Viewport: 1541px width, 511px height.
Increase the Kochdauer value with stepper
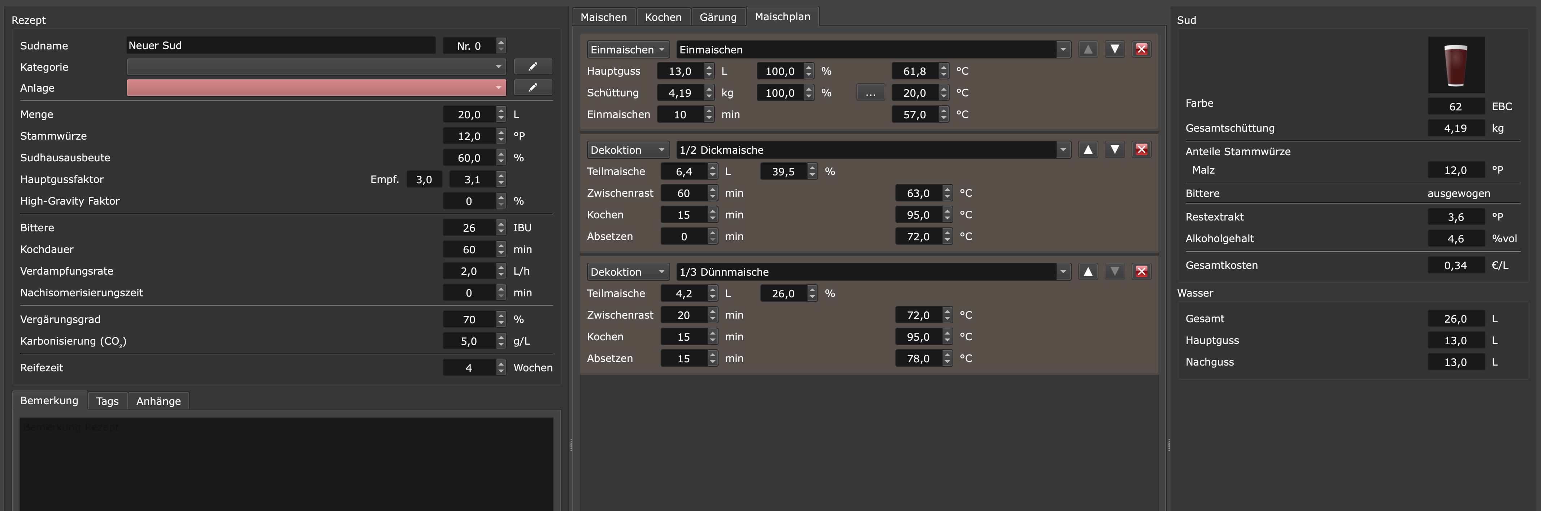pos(501,246)
